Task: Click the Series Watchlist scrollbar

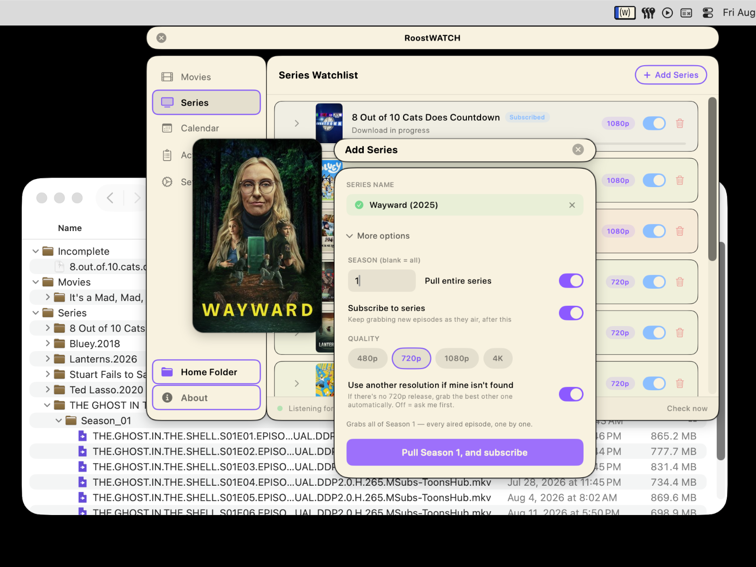Action: point(713,179)
